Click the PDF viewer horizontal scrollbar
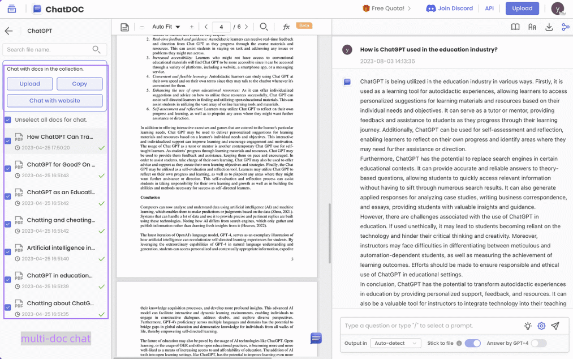573x359 pixels. coord(192,357)
